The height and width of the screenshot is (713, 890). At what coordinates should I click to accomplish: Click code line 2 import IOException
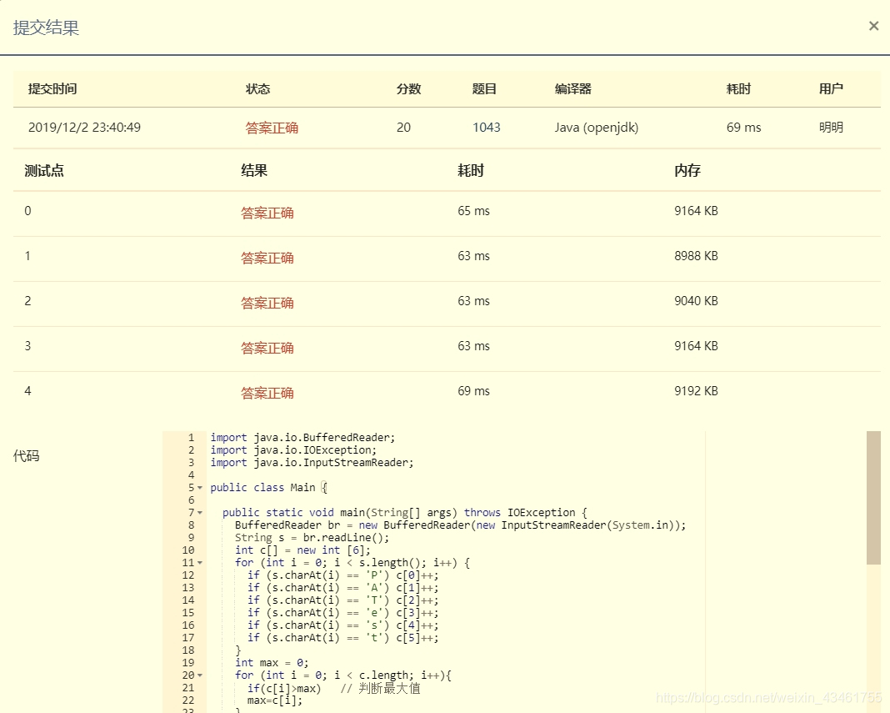coord(293,450)
